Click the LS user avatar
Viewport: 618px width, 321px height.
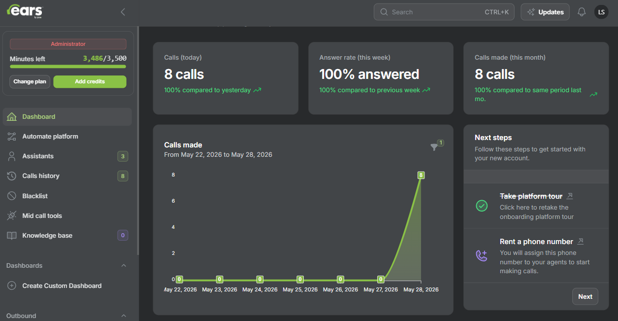click(x=601, y=12)
